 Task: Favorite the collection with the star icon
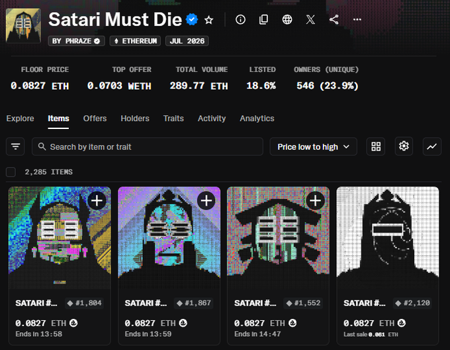click(x=208, y=20)
